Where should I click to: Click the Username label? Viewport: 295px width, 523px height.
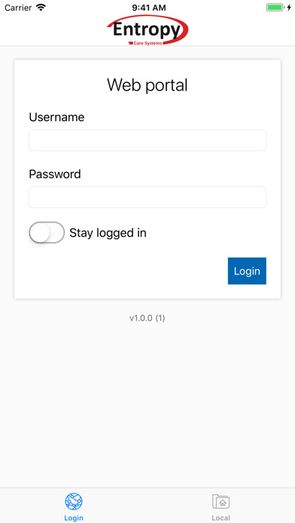tap(56, 117)
